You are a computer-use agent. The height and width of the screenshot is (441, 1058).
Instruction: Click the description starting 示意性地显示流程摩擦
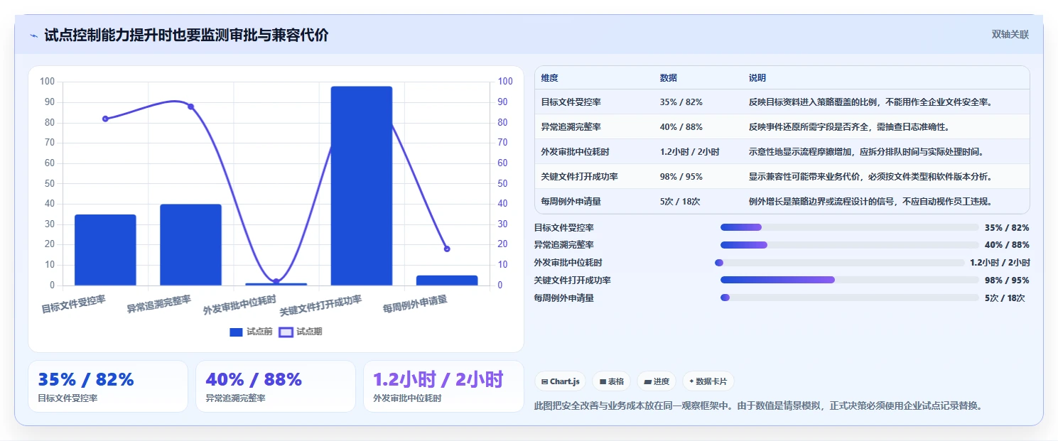click(x=865, y=152)
